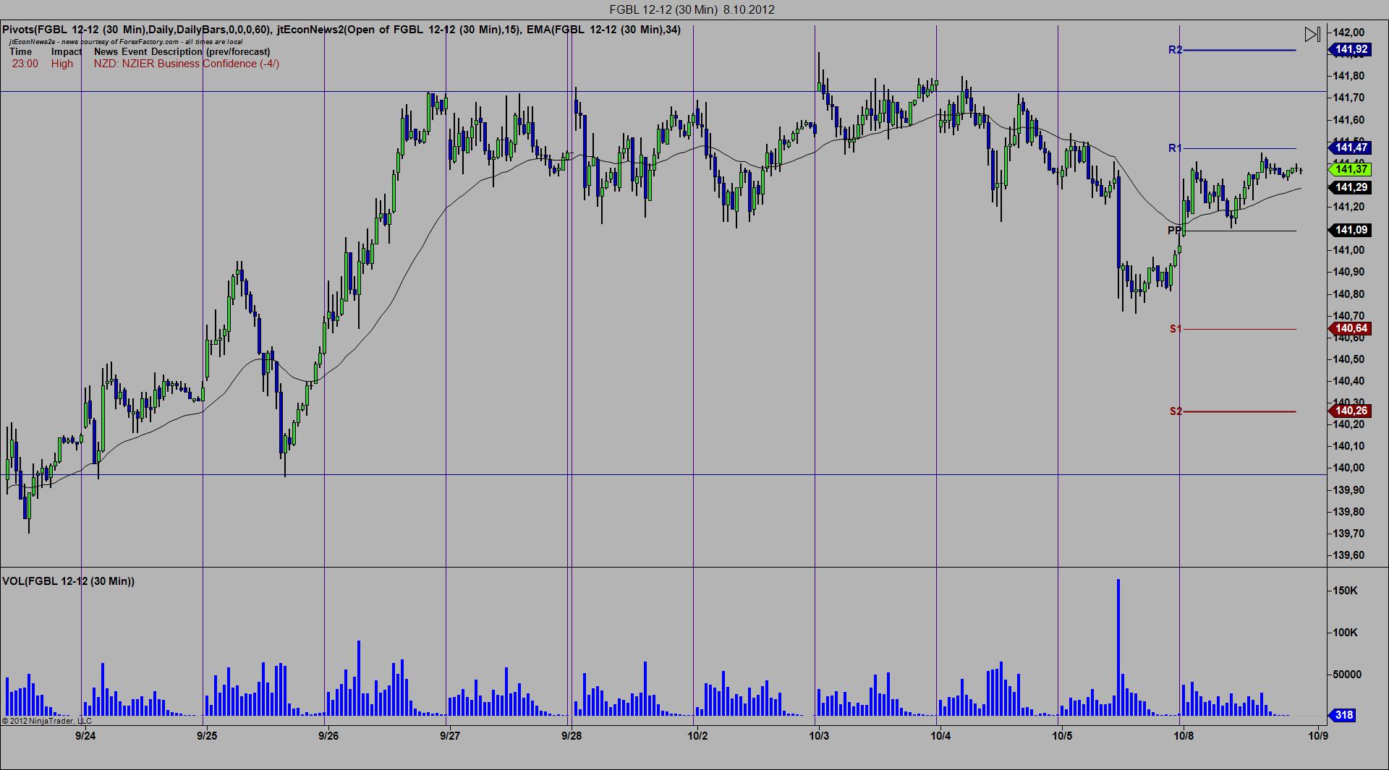Click the 141,92 R2 price marker
This screenshot has height=770, width=1389.
1349,50
